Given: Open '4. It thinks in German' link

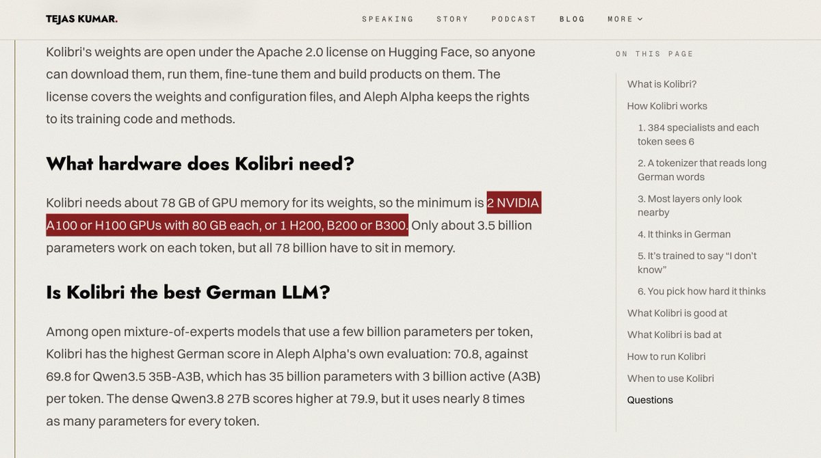Looking at the screenshot, I should (684, 234).
